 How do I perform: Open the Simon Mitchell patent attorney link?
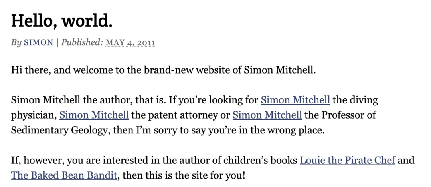tap(94, 115)
